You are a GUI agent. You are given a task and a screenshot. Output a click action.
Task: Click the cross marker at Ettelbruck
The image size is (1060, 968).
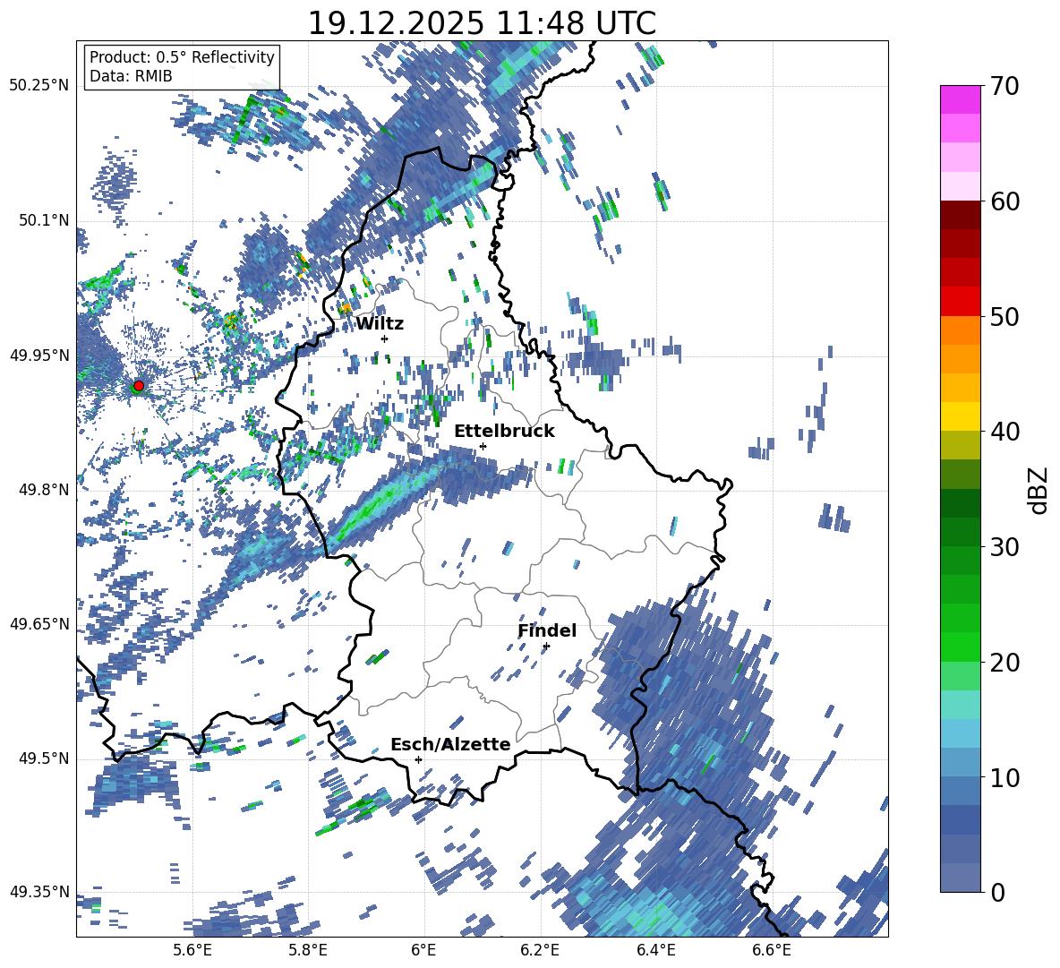[483, 446]
